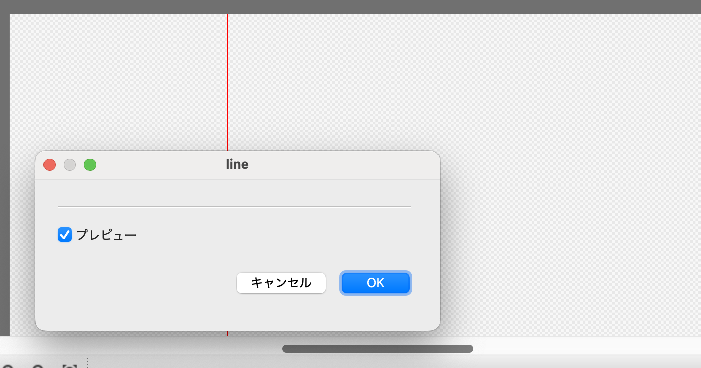Confirm the line dialog with OK
Screen dimensions: 701x368
click(375, 283)
